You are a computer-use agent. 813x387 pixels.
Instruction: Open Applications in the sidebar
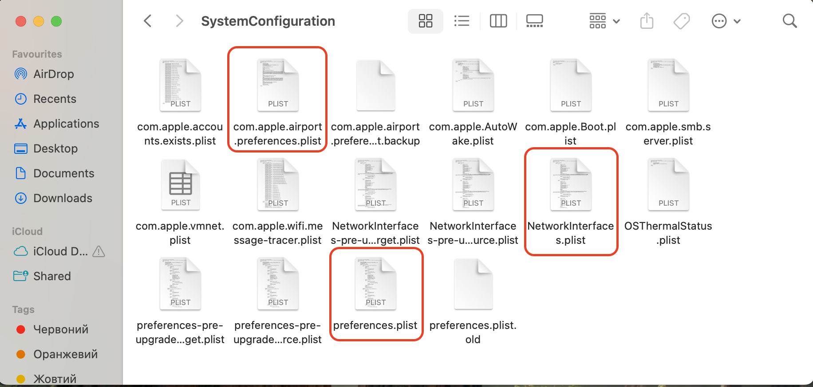click(66, 124)
